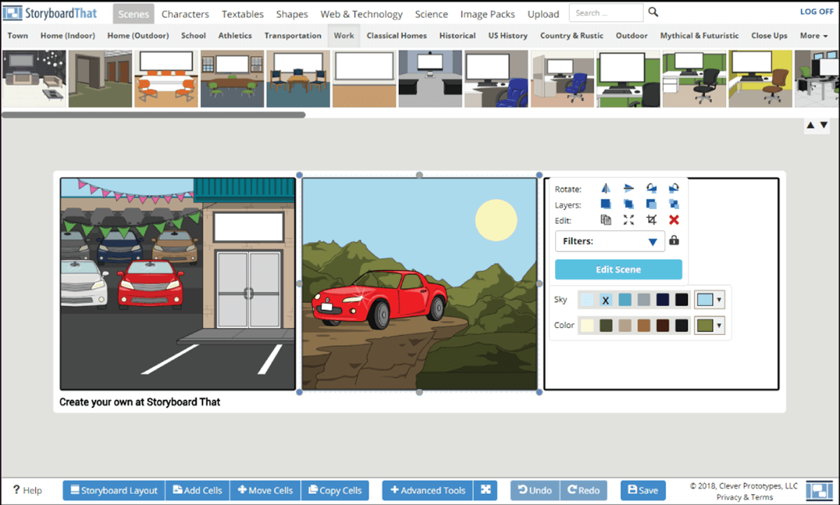Toggle the padlock to lock the scene
Image resolution: width=840 pixels, height=505 pixels.
(673, 241)
